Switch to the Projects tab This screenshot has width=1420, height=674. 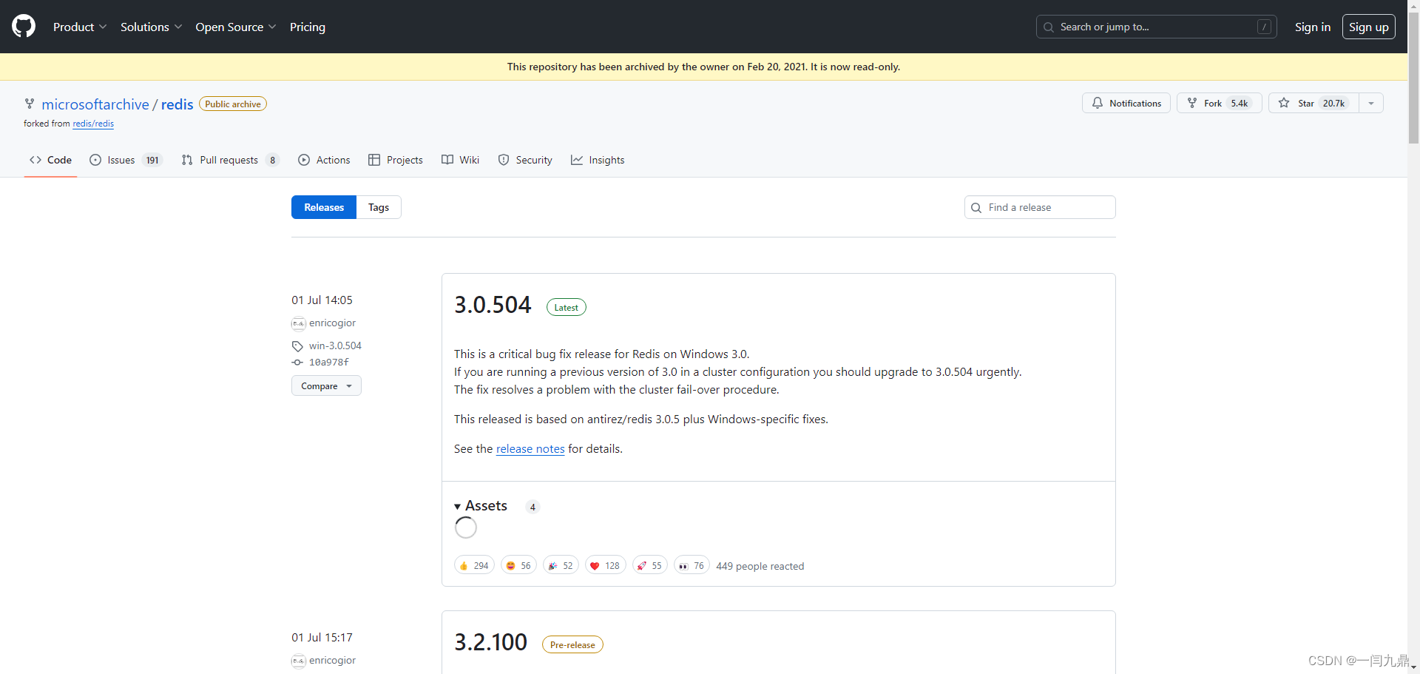pyautogui.click(x=396, y=160)
